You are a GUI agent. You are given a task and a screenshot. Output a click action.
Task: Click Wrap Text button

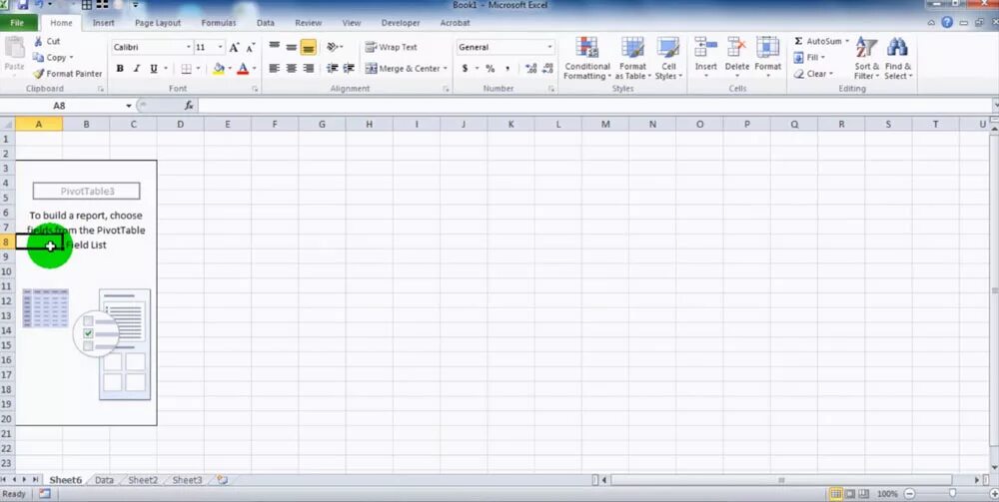[x=392, y=47]
